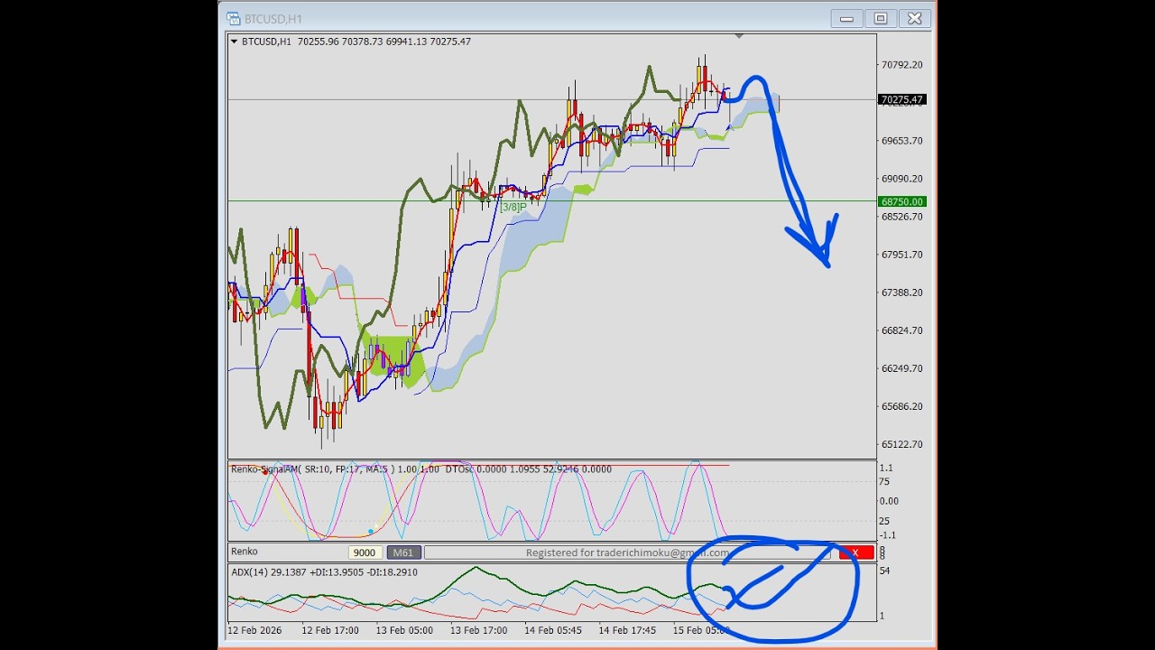This screenshot has width=1155, height=650.
Task: Click the 12 Feb 2026 date label
Action: (256, 630)
